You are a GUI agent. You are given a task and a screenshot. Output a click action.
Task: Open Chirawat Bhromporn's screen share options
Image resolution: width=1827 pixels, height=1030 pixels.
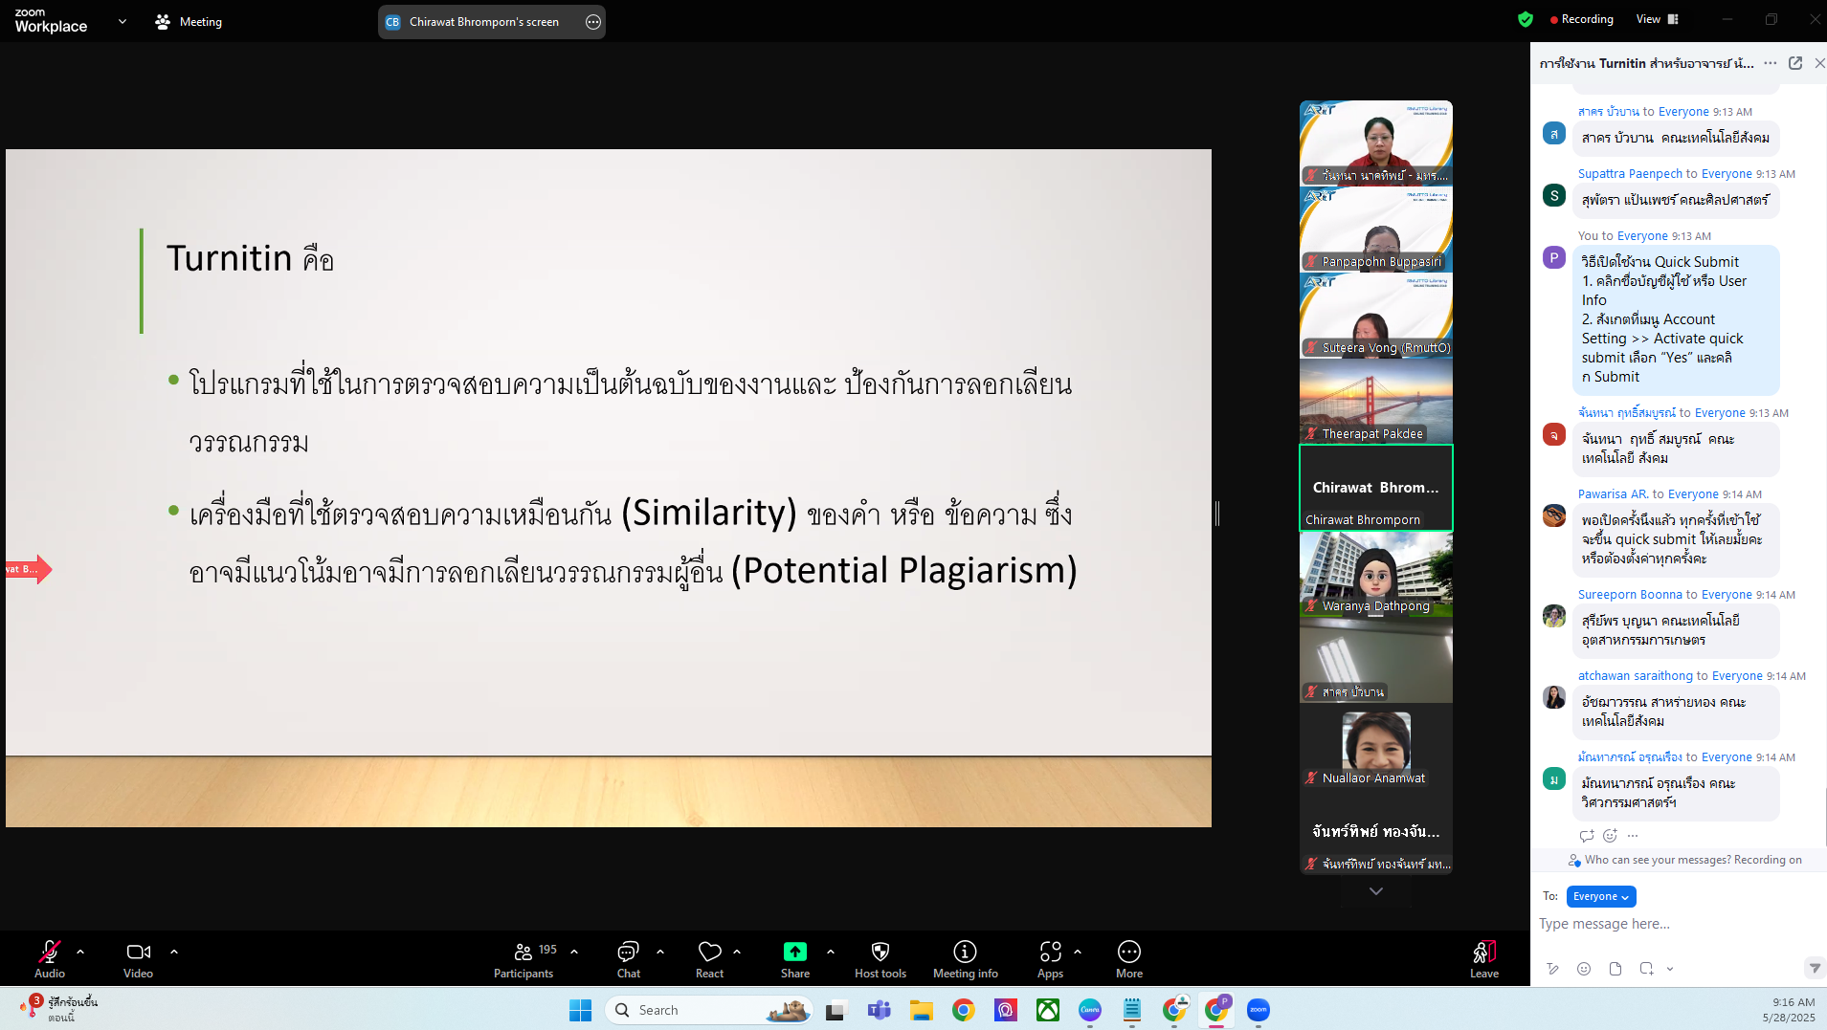(593, 22)
